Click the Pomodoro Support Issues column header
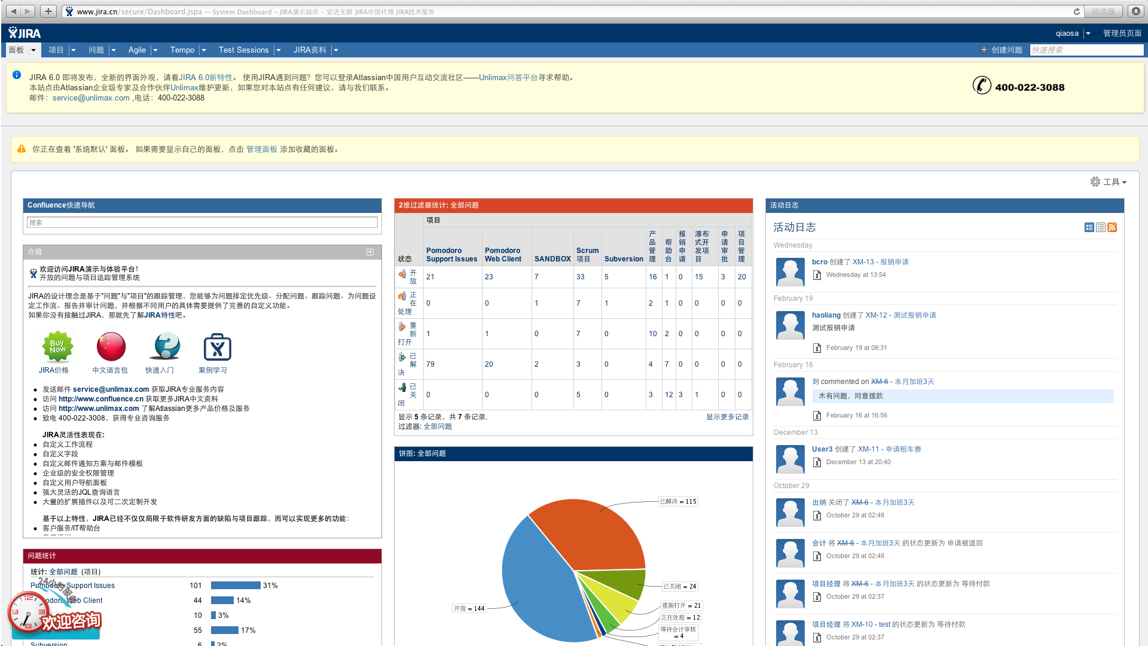 [x=451, y=255]
